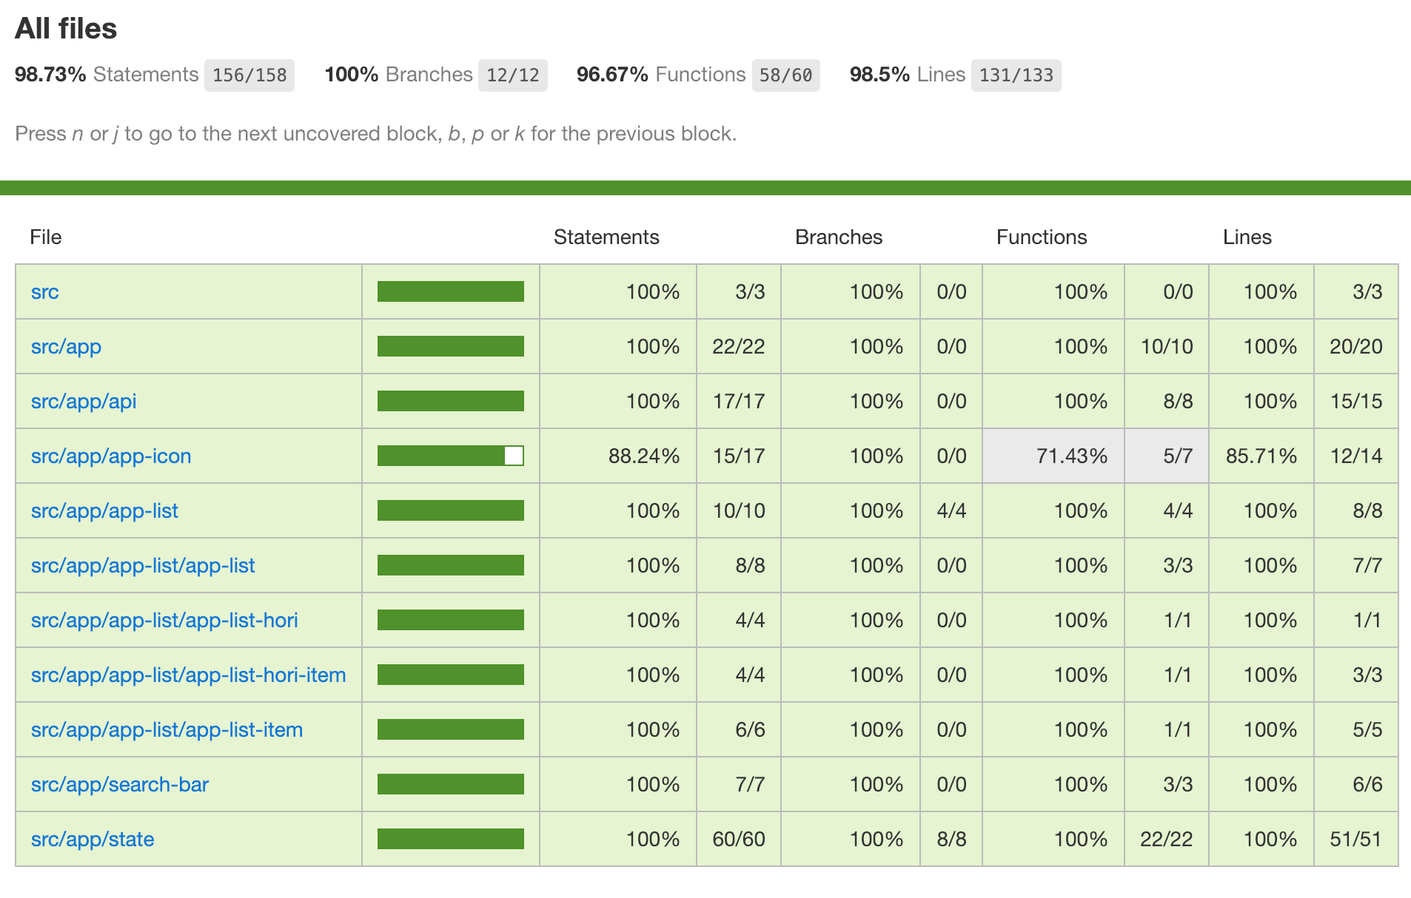Click the 71.43% functions cell
1411x898 pixels.
click(1053, 456)
